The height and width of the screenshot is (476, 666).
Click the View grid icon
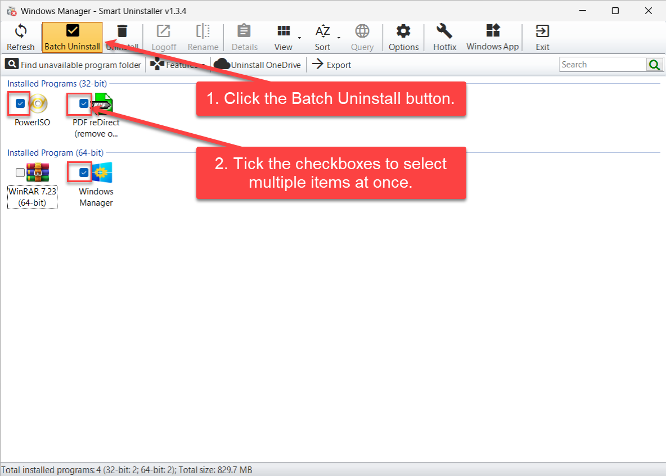coord(283,31)
